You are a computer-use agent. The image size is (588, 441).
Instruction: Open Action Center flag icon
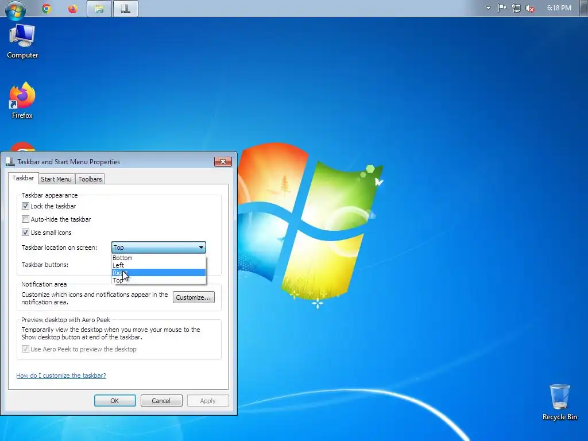coord(502,8)
